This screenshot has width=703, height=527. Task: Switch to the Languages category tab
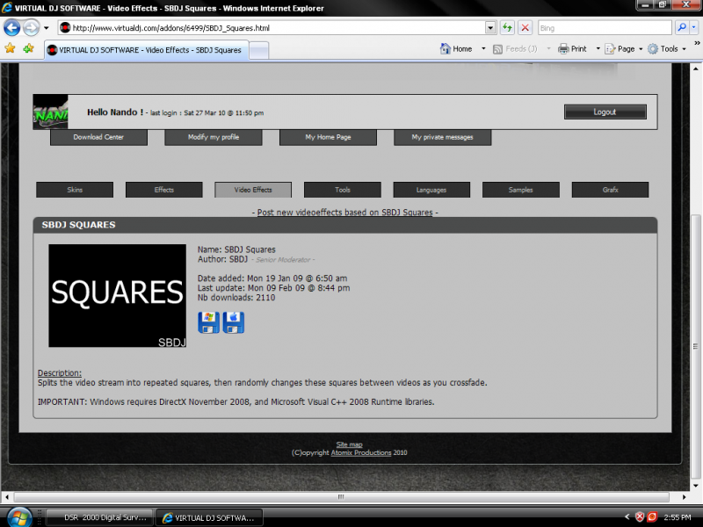431,190
